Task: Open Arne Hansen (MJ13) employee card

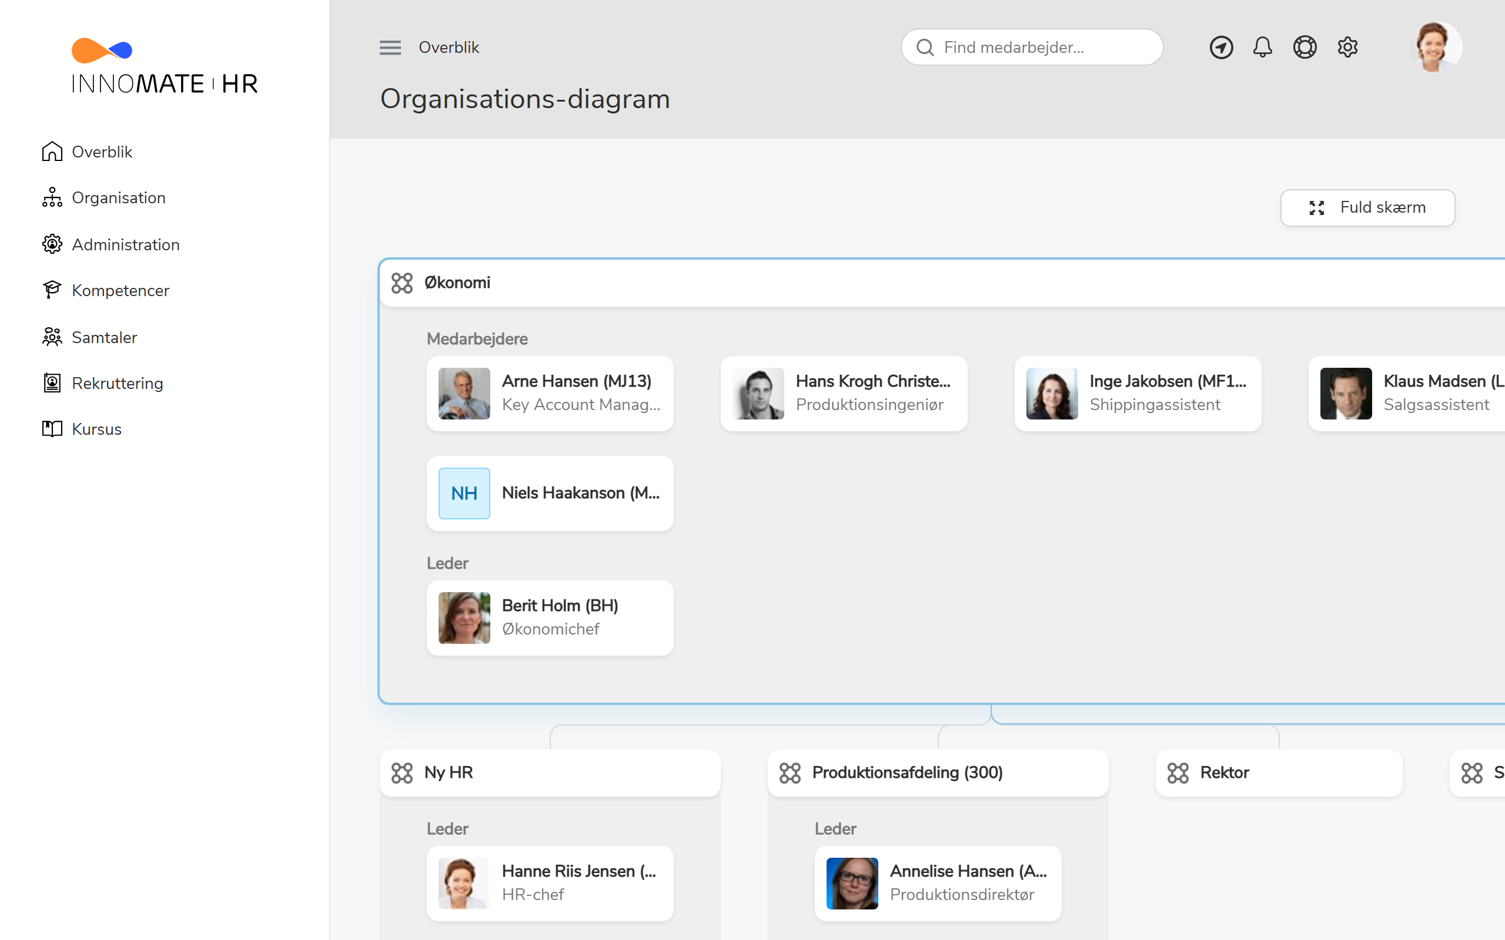Action: [550, 393]
